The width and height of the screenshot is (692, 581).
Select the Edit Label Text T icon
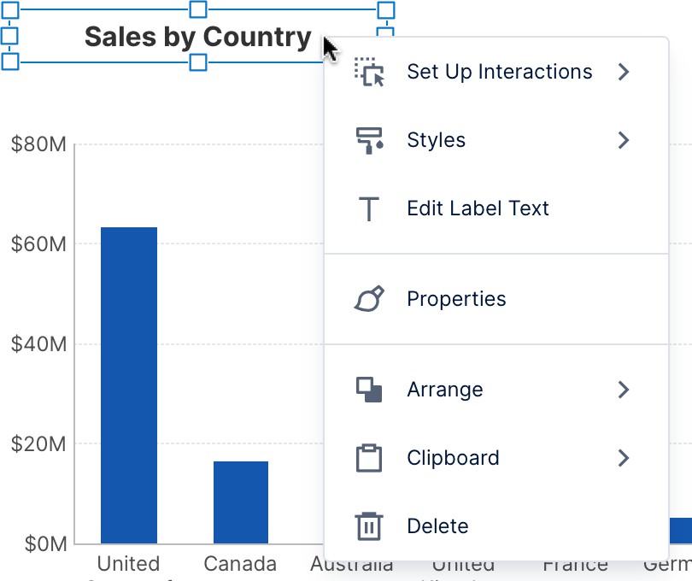(x=367, y=208)
